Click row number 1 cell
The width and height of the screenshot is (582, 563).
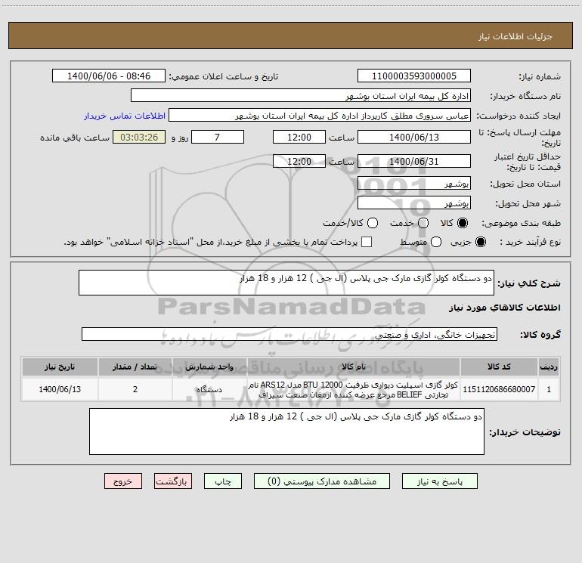[549, 389]
